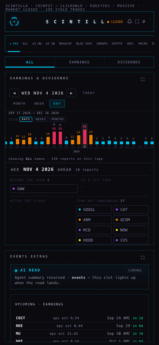Switch calendar view to DAY
159x345 pixels.
pos(57,104)
